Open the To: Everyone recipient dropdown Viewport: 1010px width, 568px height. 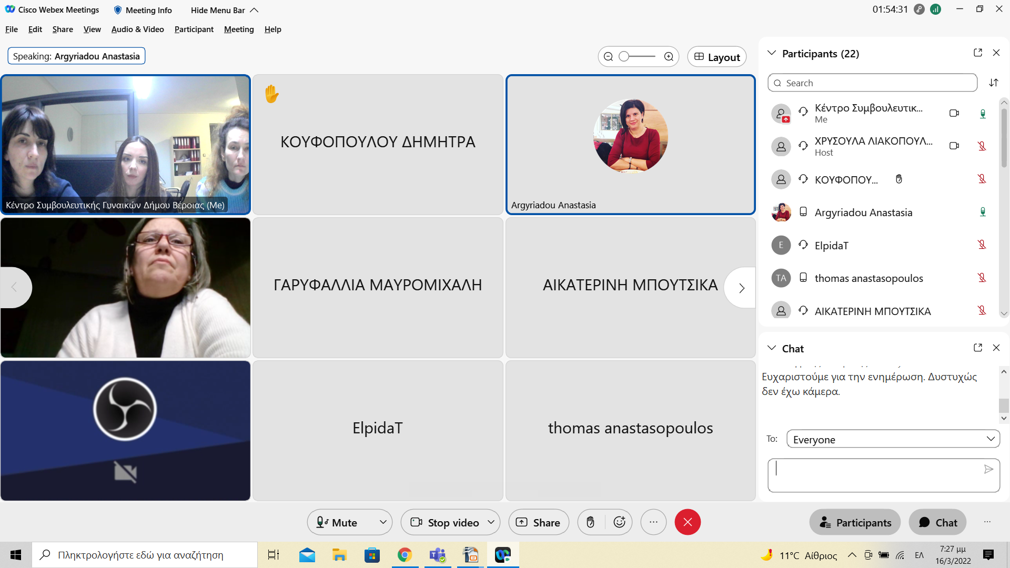pyautogui.click(x=893, y=439)
